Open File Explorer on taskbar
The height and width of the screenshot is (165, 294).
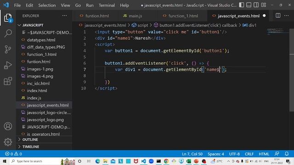105,161
